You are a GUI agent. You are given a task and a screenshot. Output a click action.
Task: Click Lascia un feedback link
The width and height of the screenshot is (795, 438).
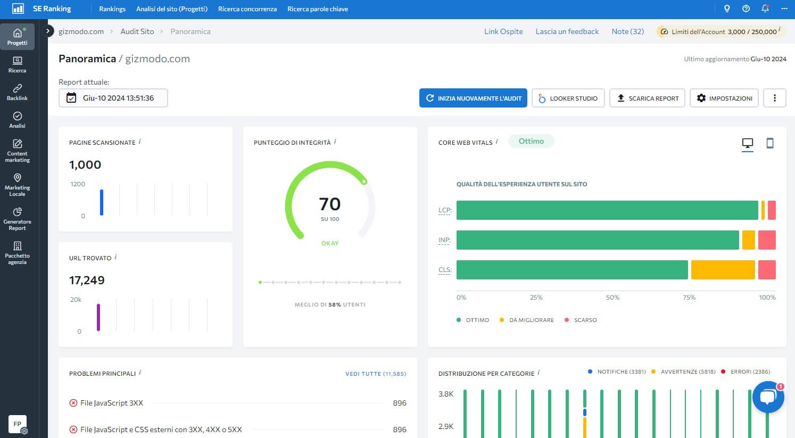(x=567, y=31)
